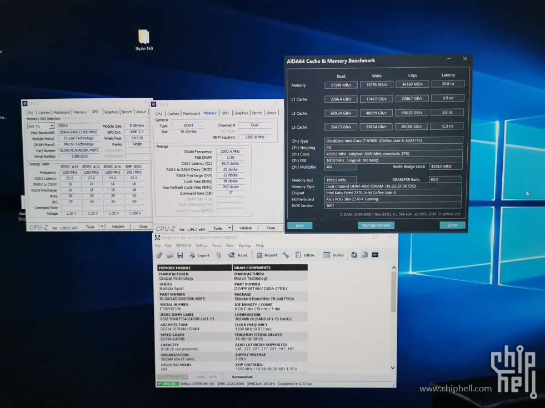Open the Report view in Thaiphoon Burner
This screenshot has width=545, height=408.
(x=267, y=255)
